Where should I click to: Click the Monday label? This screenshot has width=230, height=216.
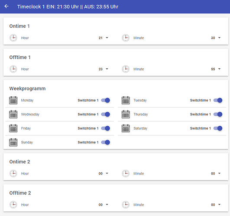(27, 100)
